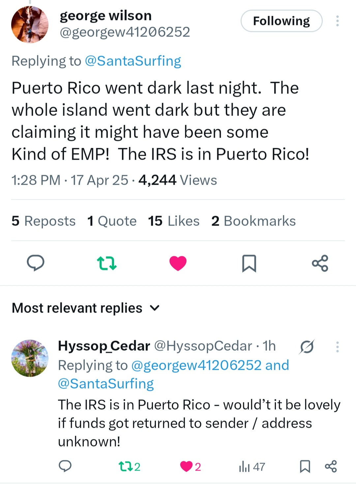Open more options on george wilson's post

coord(337,21)
